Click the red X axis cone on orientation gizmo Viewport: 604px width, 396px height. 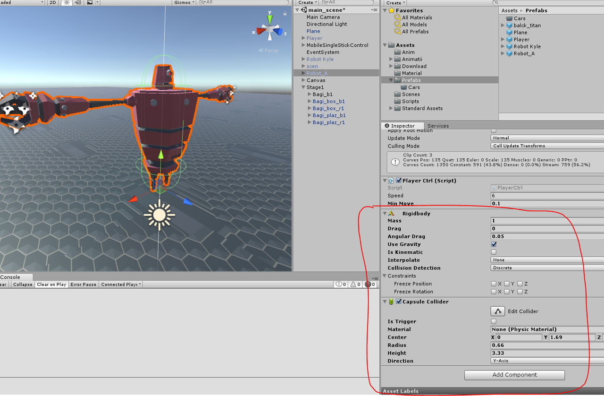pos(260,32)
